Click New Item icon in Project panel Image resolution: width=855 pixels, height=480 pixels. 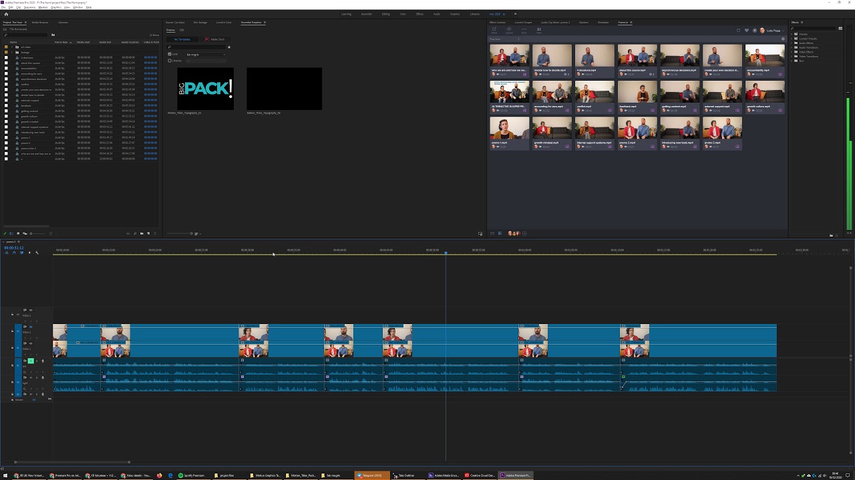point(148,233)
